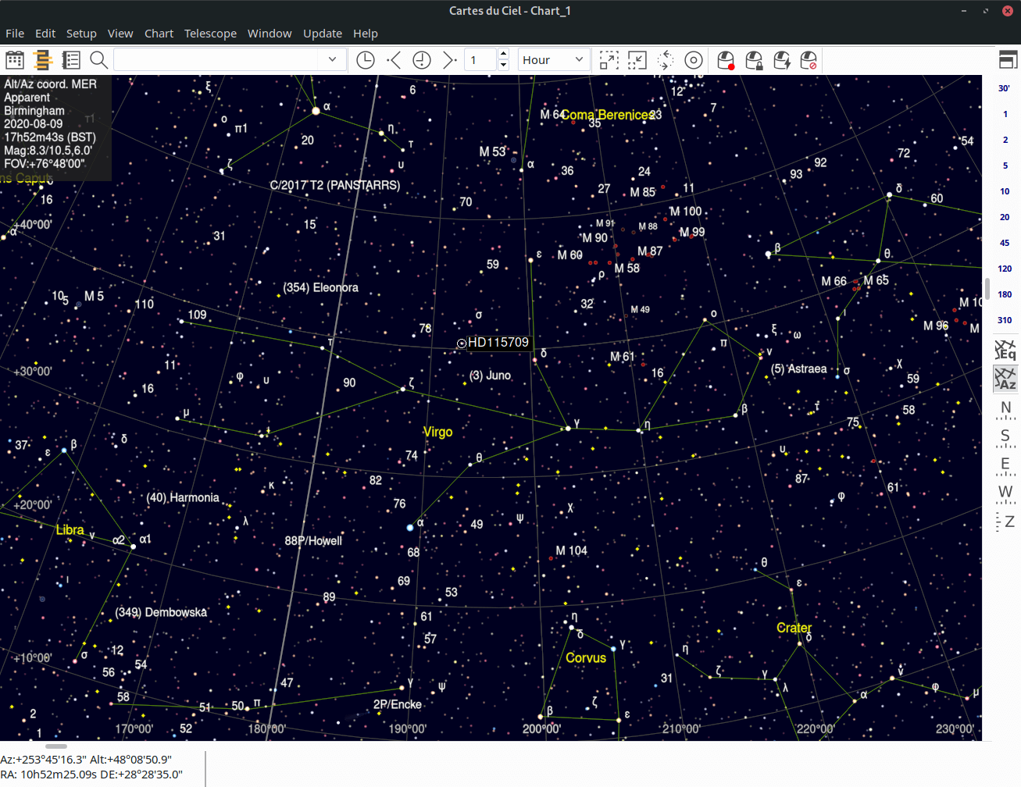Decrease the time step value
The height and width of the screenshot is (787, 1021).
click(503, 66)
